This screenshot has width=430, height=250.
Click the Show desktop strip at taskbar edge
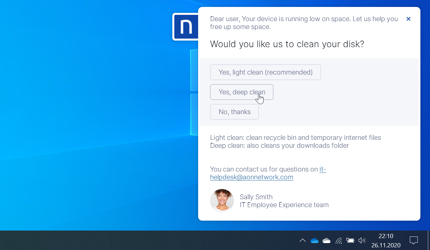(428, 240)
